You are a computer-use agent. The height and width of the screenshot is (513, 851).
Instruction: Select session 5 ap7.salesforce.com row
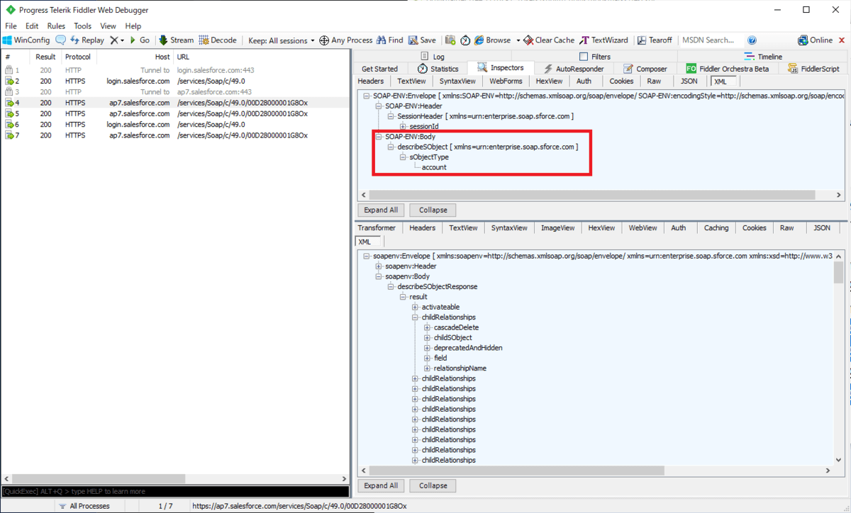175,113
